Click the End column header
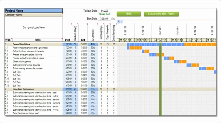 pos(83,40)
